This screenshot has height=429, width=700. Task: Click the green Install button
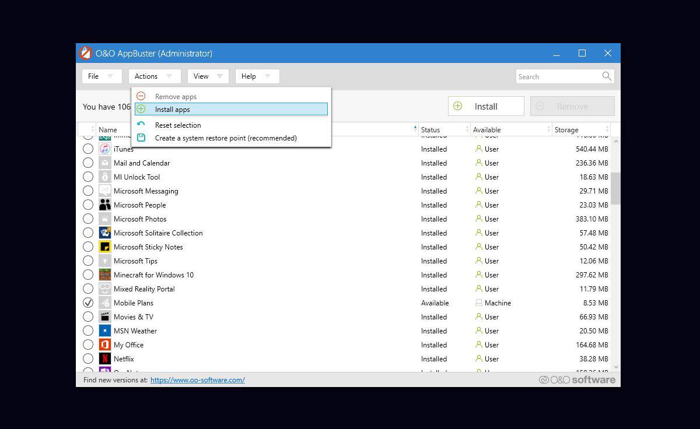[x=486, y=106]
